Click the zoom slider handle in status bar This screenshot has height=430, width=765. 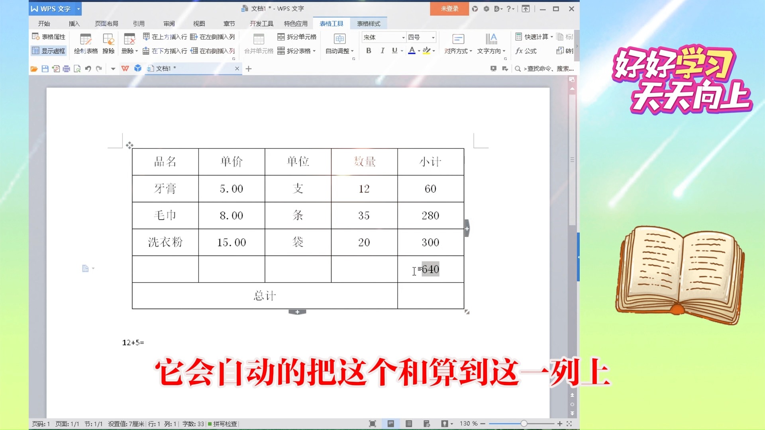[524, 424]
